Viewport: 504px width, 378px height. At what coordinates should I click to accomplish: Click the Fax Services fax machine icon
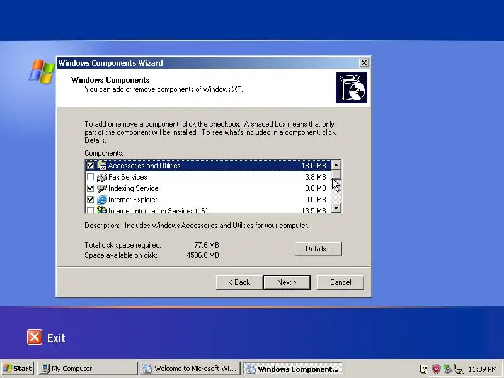101,177
